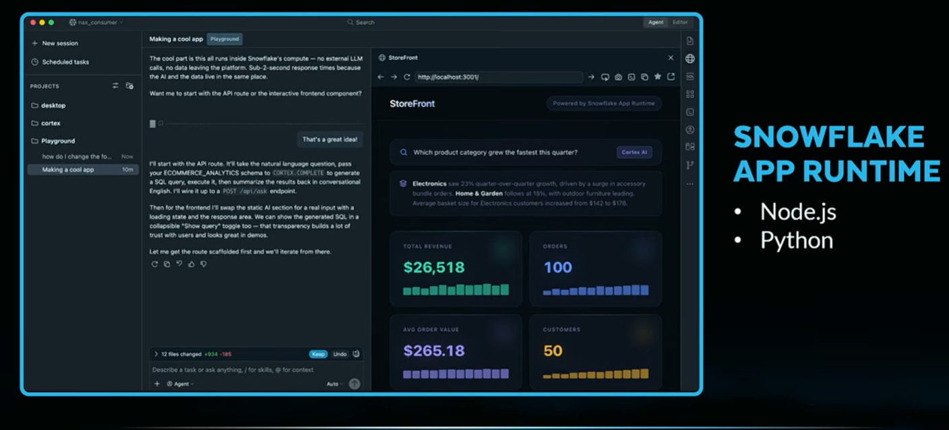
Task: Bookmark the page with the star icon
Action: pos(658,77)
